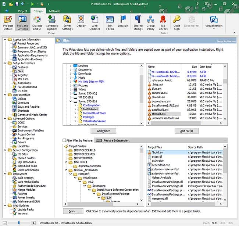Open the Web Updates tool

[x=95, y=22]
